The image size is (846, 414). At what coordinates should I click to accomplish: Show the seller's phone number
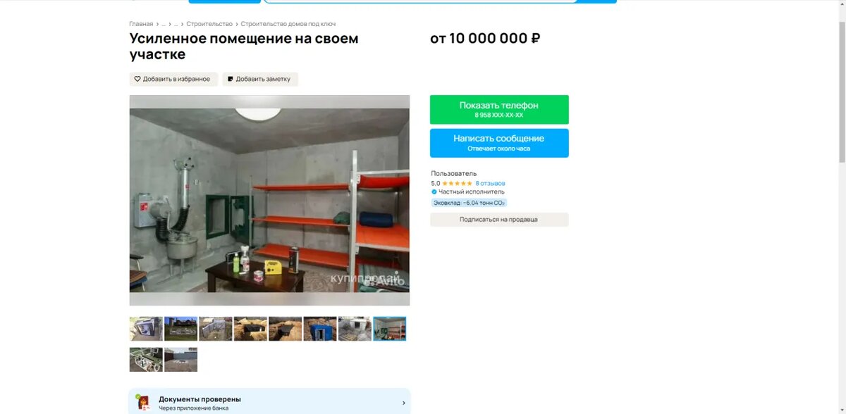coord(499,109)
